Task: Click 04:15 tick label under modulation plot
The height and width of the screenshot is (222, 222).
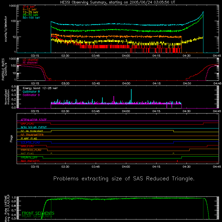Action: coord(156,111)
